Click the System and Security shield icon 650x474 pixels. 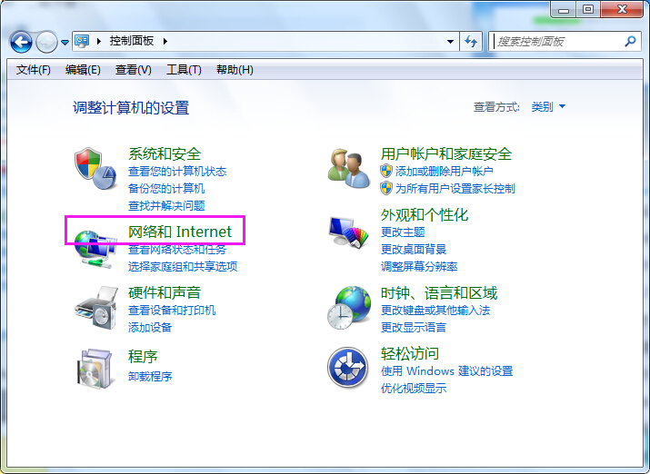(95, 168)
